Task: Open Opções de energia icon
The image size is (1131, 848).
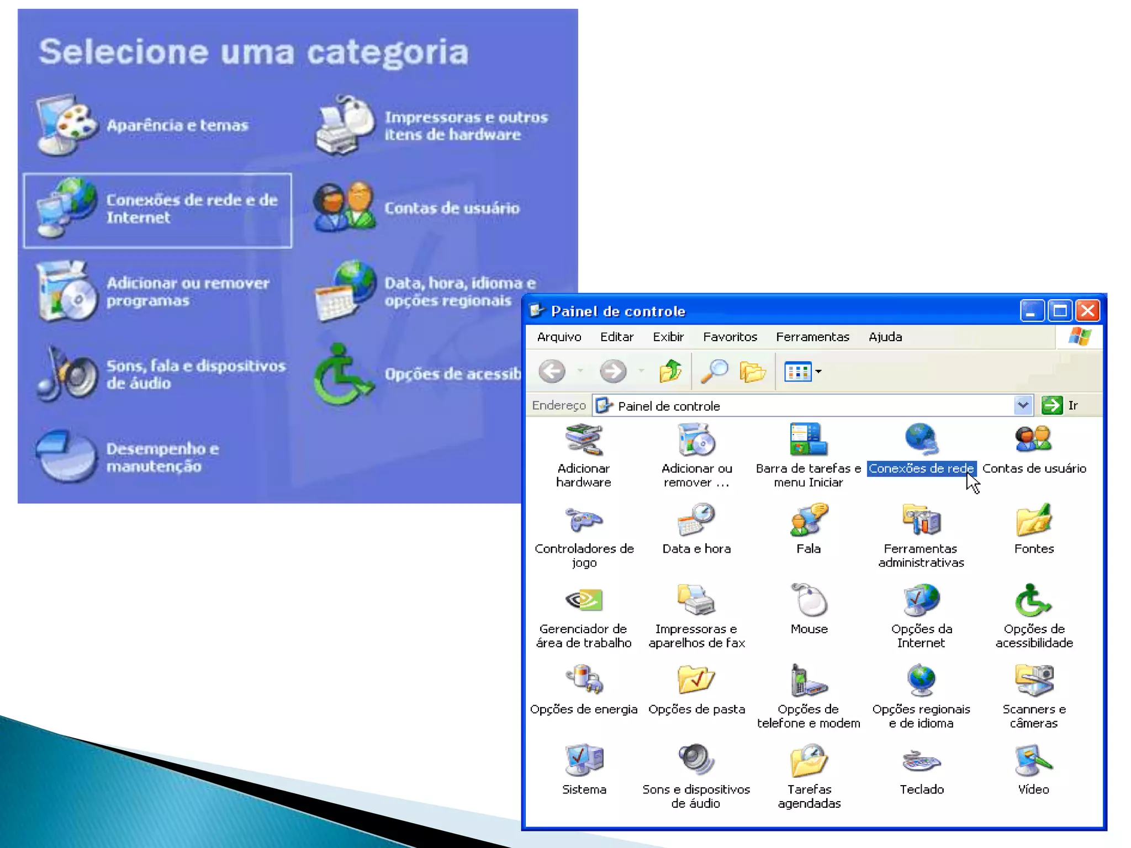Action: coord(583,680)
